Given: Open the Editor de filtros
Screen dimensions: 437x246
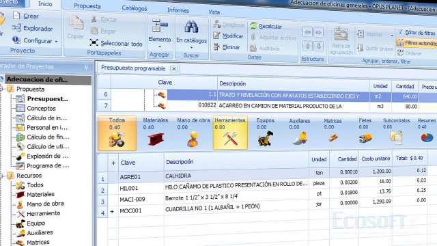Looking at the screenshot, I should (417, 33).
